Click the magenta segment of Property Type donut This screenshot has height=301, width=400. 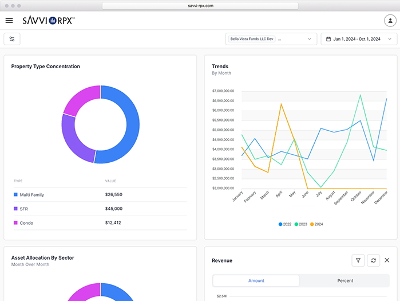(80, 99)
